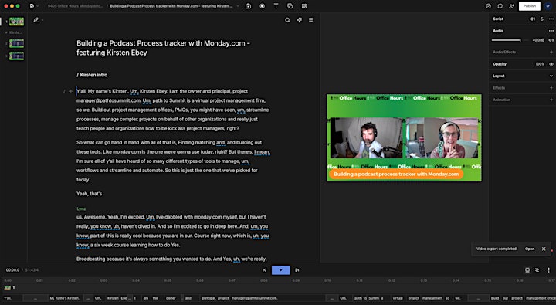Image resolution: width=556 pixels, height=305 pixels.
Task: Open composition title dropdown arrow
Action: (x=238, y=6)
